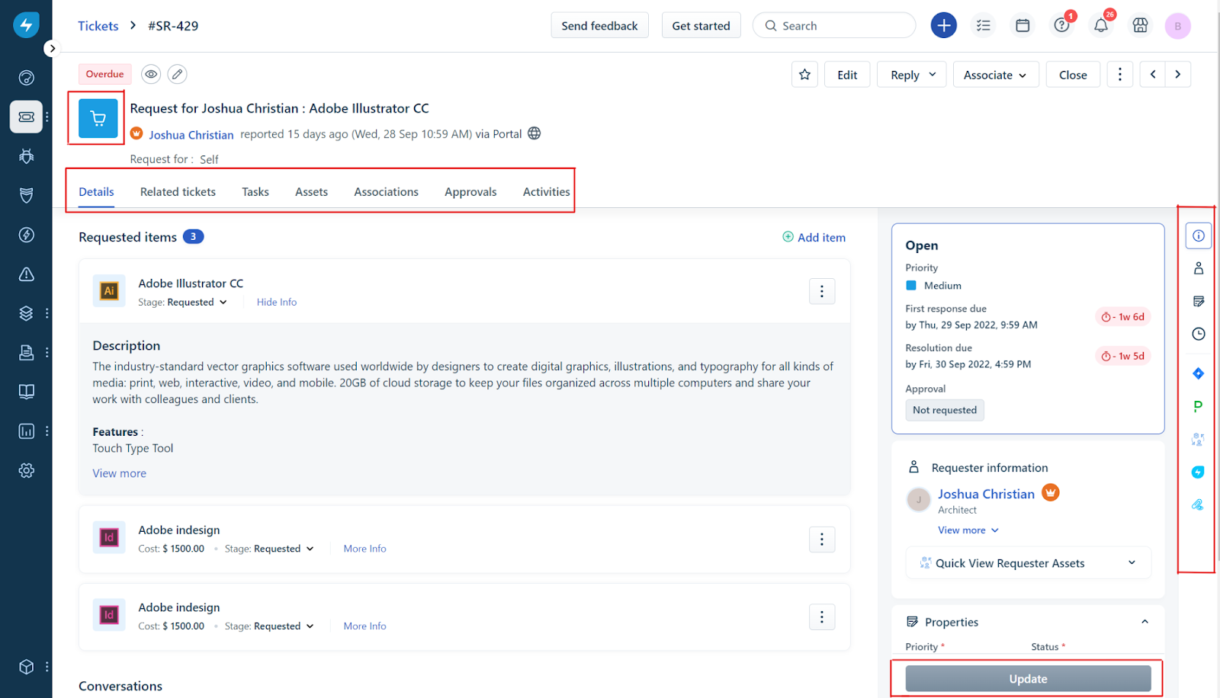Open properties note icon in right rail
Viewport: 1220px width, 698px height.
(1199, 301)
